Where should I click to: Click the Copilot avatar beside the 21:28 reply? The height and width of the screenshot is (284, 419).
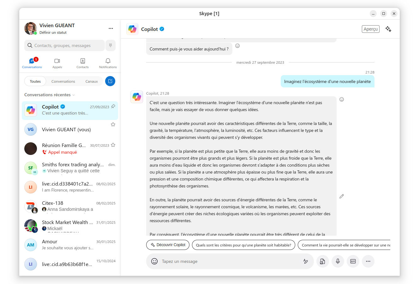pyautogui.click(x=137, y=97)
